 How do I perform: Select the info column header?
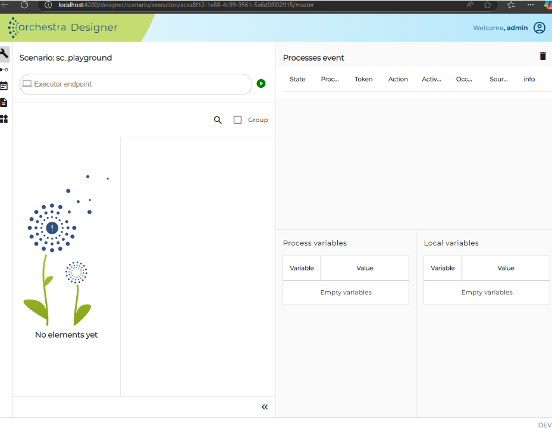529,79
